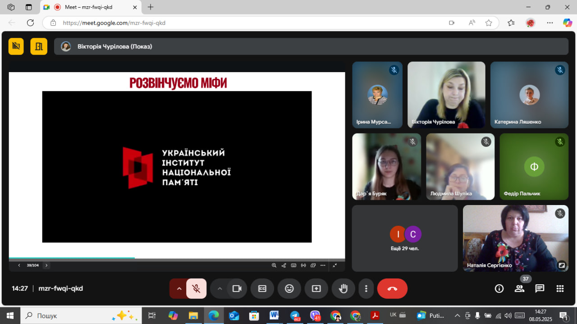Viewport: 577px width, 324px height.
Task: Open Edge Settings and more menu
Action: [550, 23]
